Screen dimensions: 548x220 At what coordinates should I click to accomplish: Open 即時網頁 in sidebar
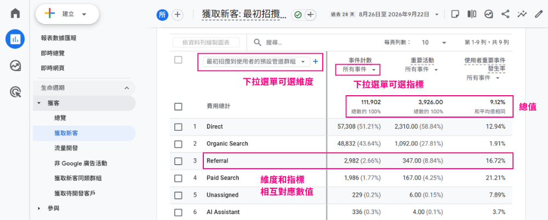pyautogui.click(x=53, y=68)
